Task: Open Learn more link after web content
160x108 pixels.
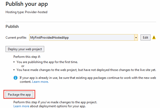Action: coord(40,82)
